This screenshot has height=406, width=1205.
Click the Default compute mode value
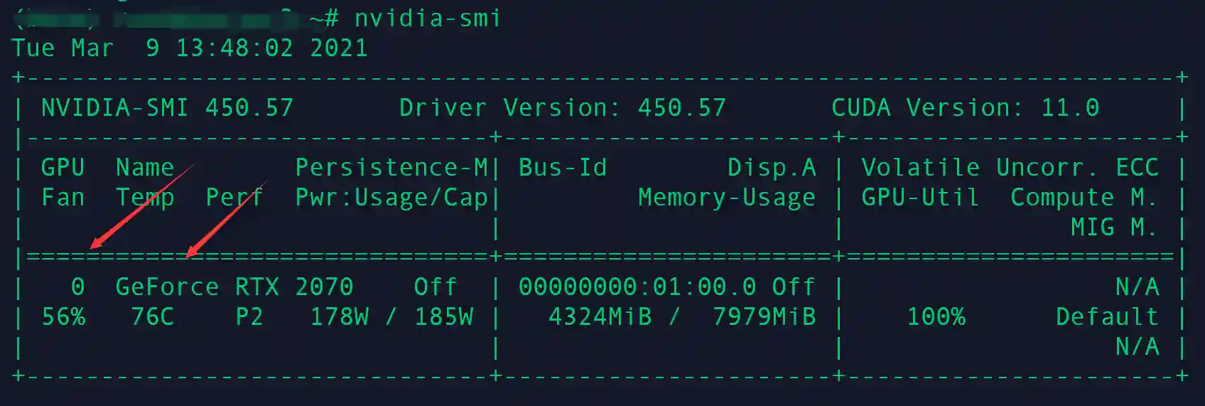point(1107,317)
